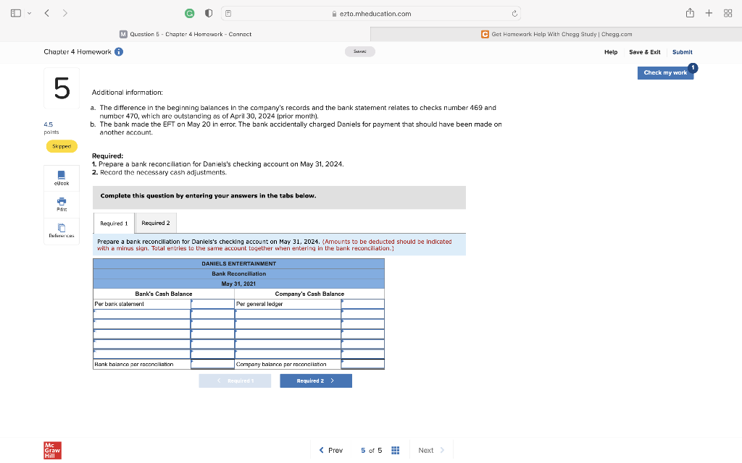Image resolution: width=742 pixels, height=463 pixels.
Task: Expand the sidebar dropdown arrow near window controls
Action: (30, 12)
